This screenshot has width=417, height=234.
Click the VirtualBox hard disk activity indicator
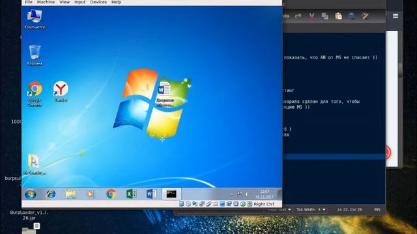pos(181,203)
